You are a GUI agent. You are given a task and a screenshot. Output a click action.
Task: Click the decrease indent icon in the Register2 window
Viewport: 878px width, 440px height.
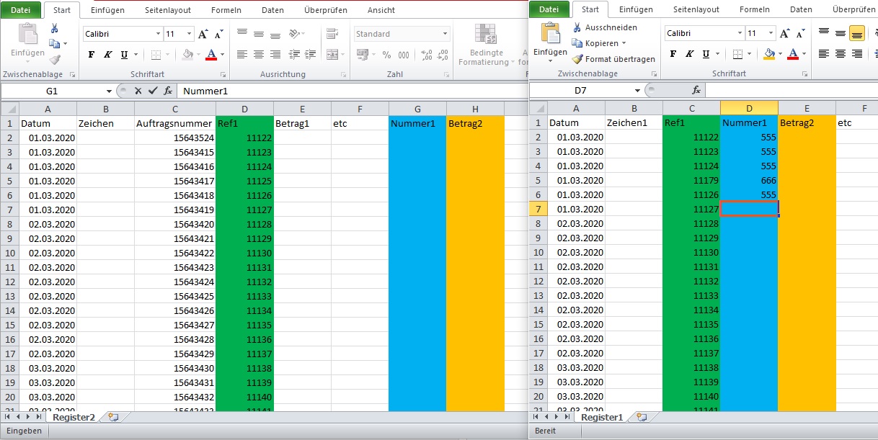[x=295, y=55]
